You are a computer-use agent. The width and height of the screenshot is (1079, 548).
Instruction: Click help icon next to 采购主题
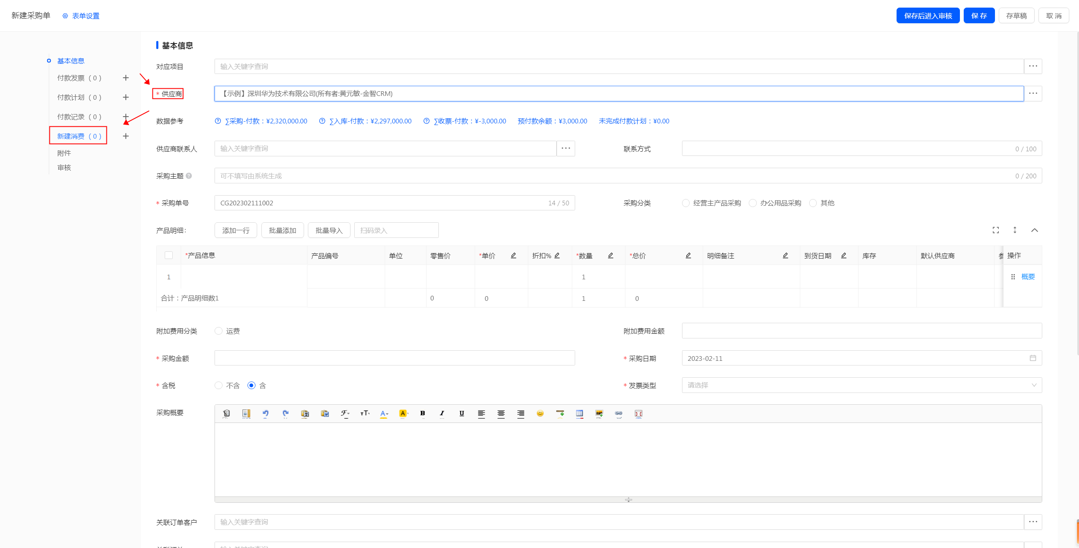(189, 176)
